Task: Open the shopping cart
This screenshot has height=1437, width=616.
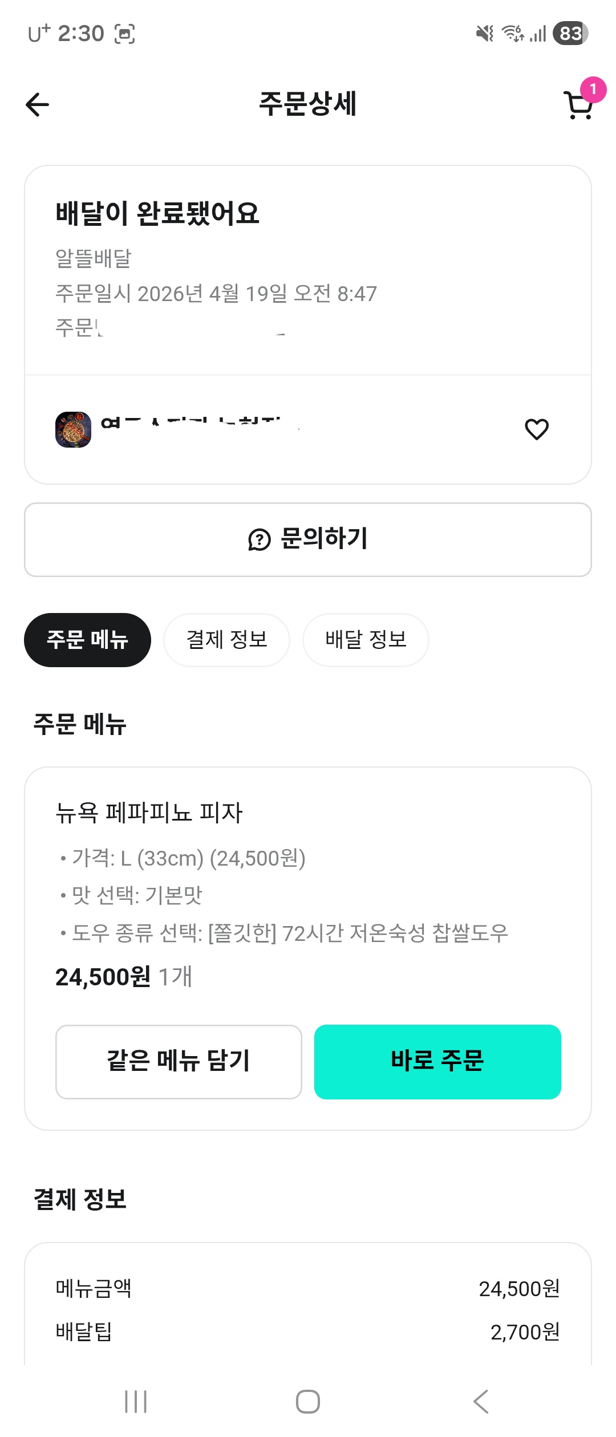Action: pyautogui.click(x=578, y=106)
